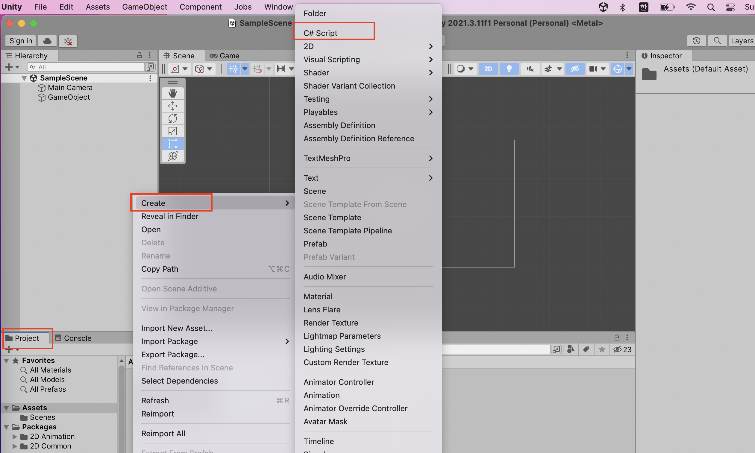Viewport: 755px width, 453px height.
Task: Click the Sign in button
Action: [x=21, y=41]
